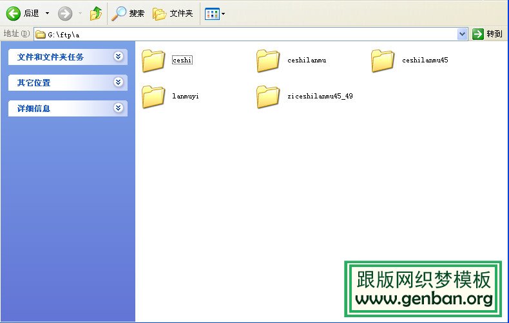The width and height of the screenshot is (509, 323).
Task: Open the Forward button history dropdown
Action: tap(80, 13)
